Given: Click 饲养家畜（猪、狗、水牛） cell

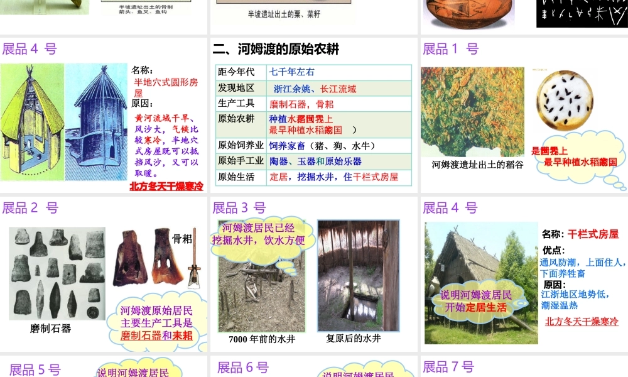Looking at the screenshot, I should (x=339, y=145).
